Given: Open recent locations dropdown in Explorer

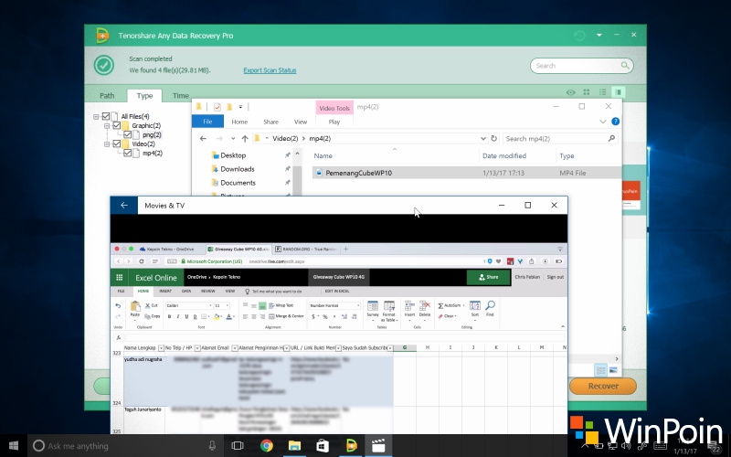Looking at the screenshot, I should (233, 139).
